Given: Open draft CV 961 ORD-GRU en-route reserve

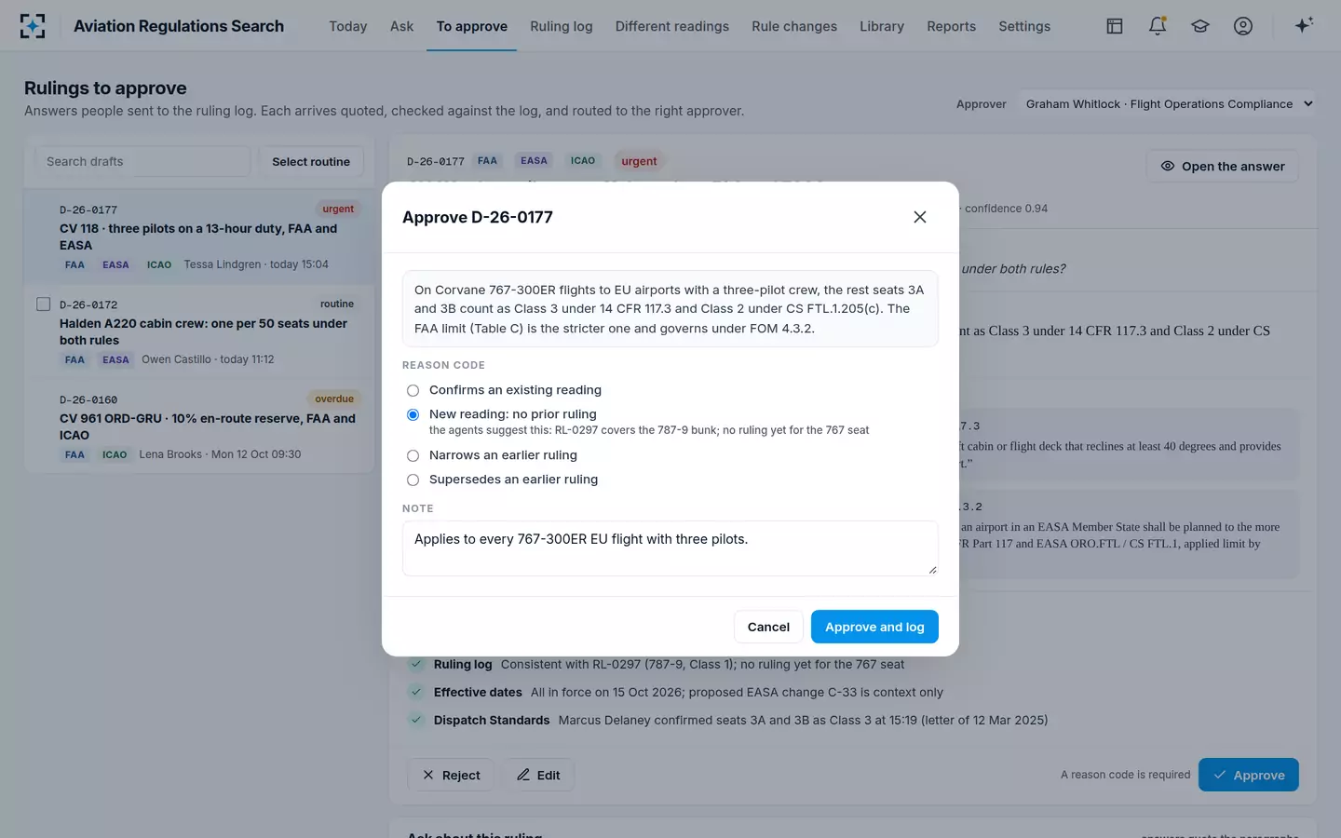Looking at the screenshot, I should [199, 426].
